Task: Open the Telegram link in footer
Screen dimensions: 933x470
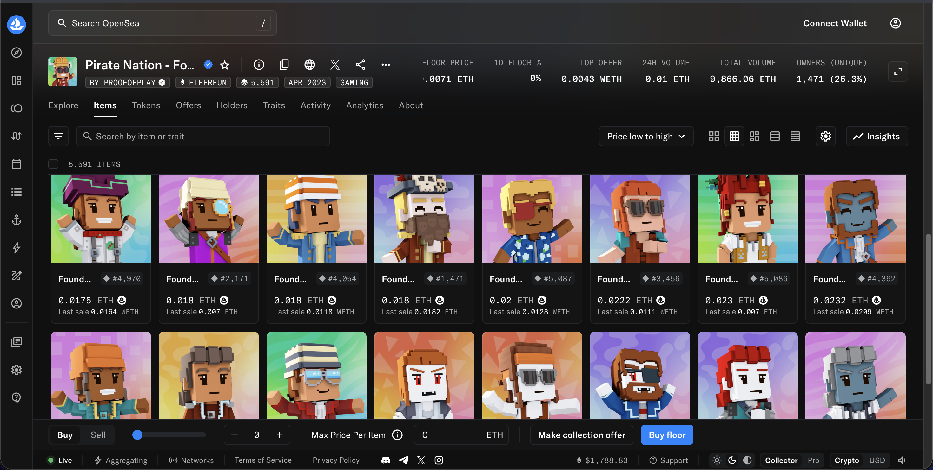Action: click(x=403, y=460)
